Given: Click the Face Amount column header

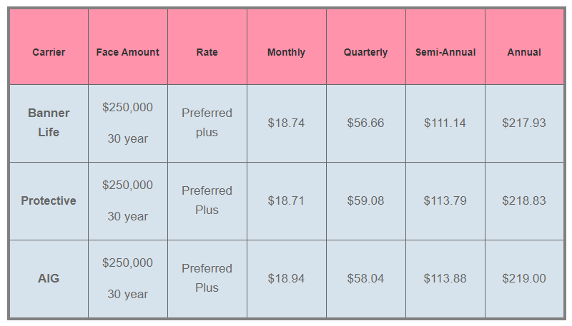Looking at the screenshot, I should (128, 52).
